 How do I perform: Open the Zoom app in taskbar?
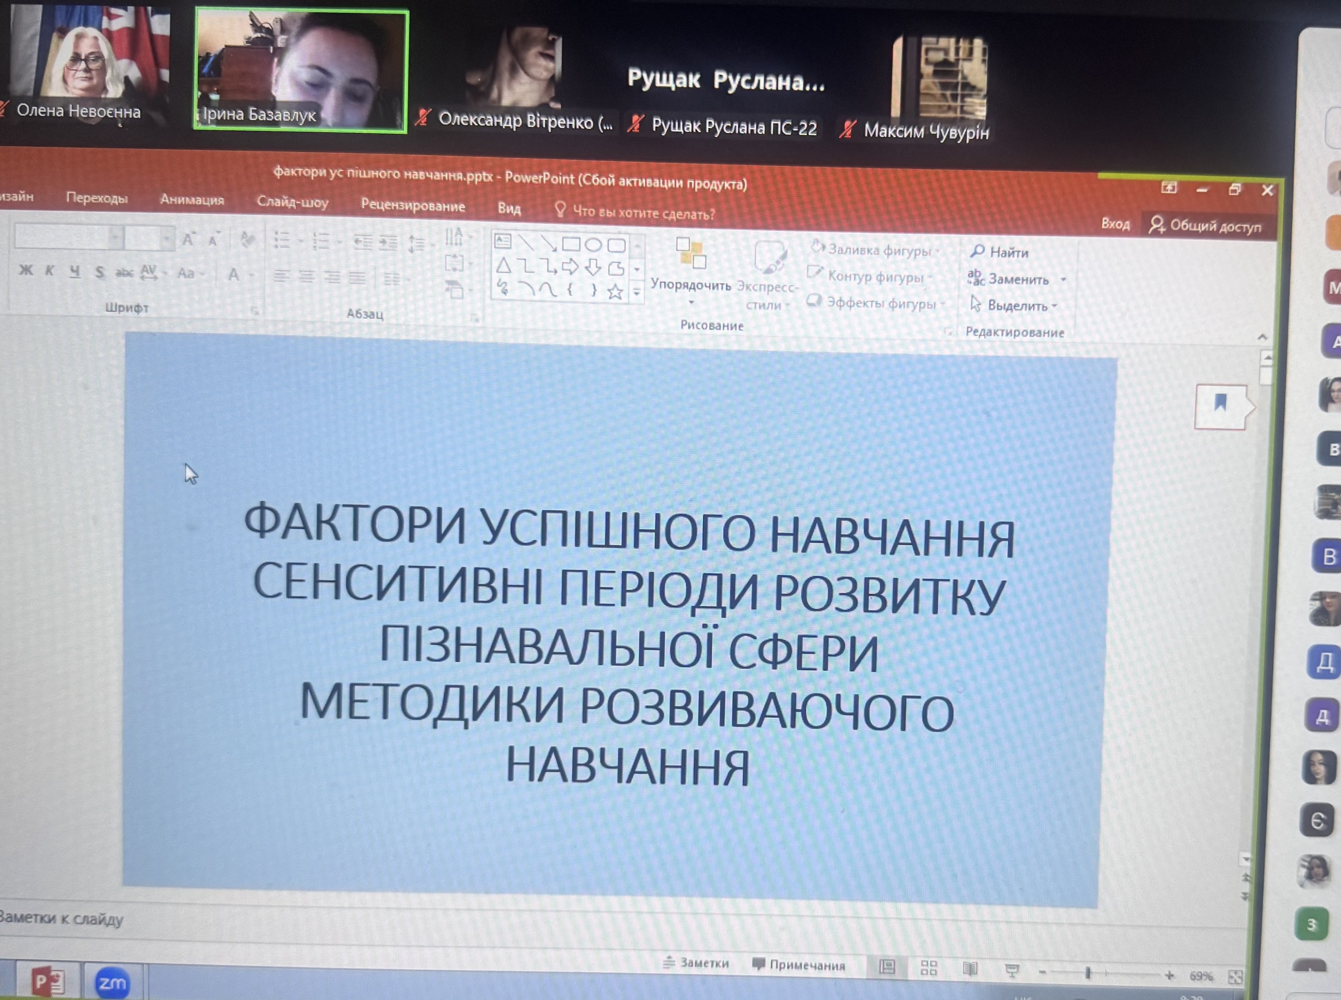pyautogui.click(x=113, y=983)
